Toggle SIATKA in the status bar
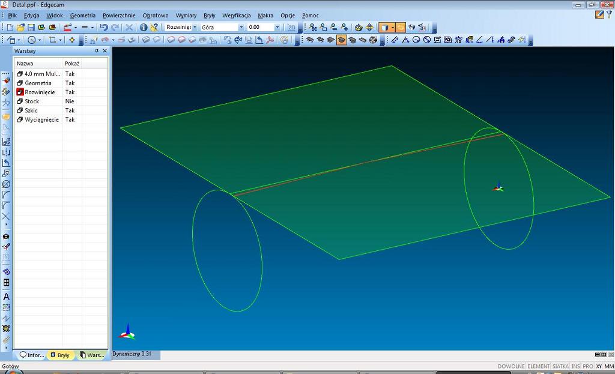 pyautogui.click(x=560, y=366)
